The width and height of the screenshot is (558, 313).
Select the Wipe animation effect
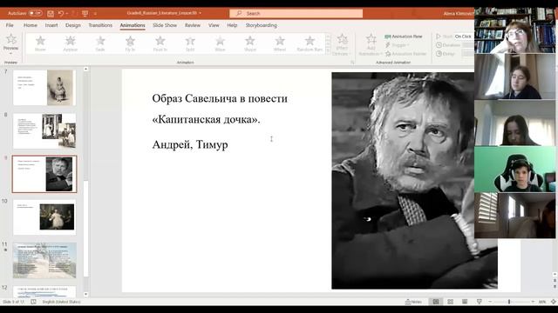pos(220,43)
